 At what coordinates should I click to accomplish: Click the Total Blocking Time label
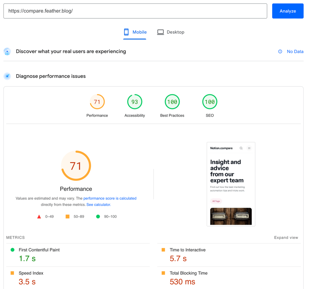click(x=189, y=273)
